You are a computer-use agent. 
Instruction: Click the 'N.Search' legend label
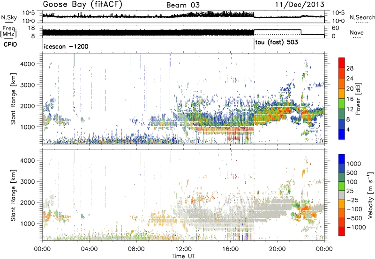(362, 17)
